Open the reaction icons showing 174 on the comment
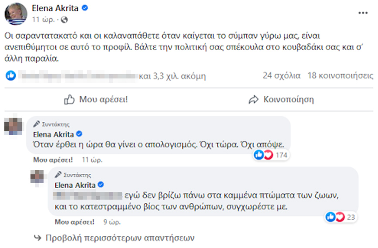 (x=263, y=154)
